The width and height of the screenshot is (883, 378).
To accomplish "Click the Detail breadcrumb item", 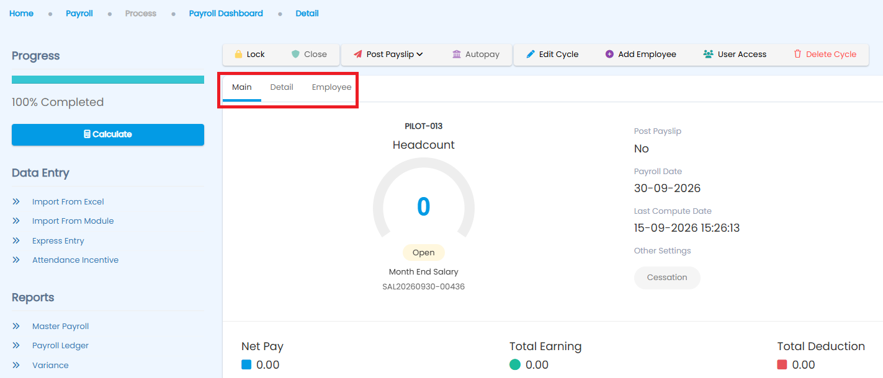I will 307,14.
